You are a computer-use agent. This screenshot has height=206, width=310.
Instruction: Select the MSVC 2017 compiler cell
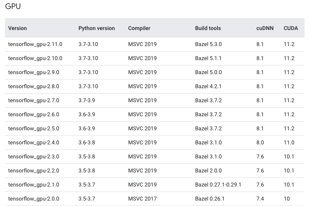point(142,199)
